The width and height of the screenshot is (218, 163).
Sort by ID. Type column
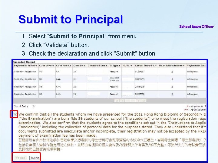point(115,66)
